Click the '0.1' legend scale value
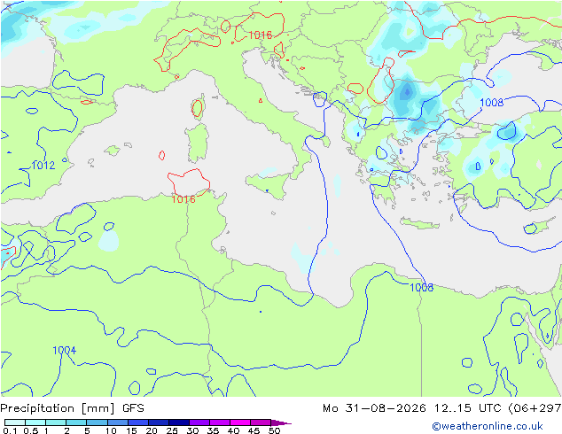The width and height of the screenshot is (562, 434). pos(10,430)
